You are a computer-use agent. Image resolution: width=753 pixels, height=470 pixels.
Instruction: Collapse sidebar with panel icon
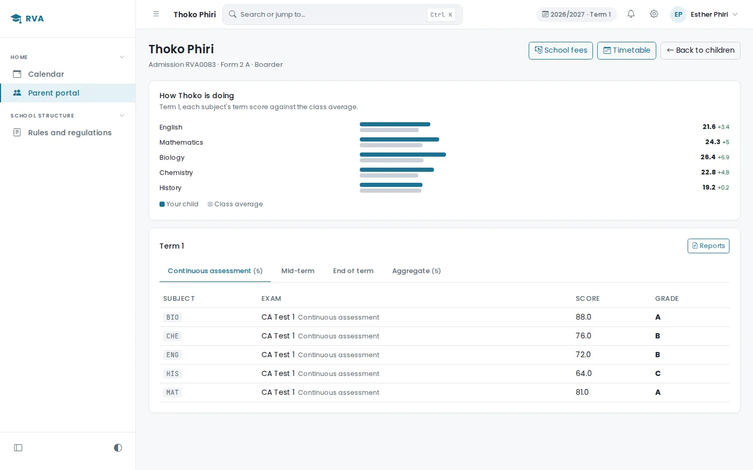pyautogui.click(x=18, y=448)
